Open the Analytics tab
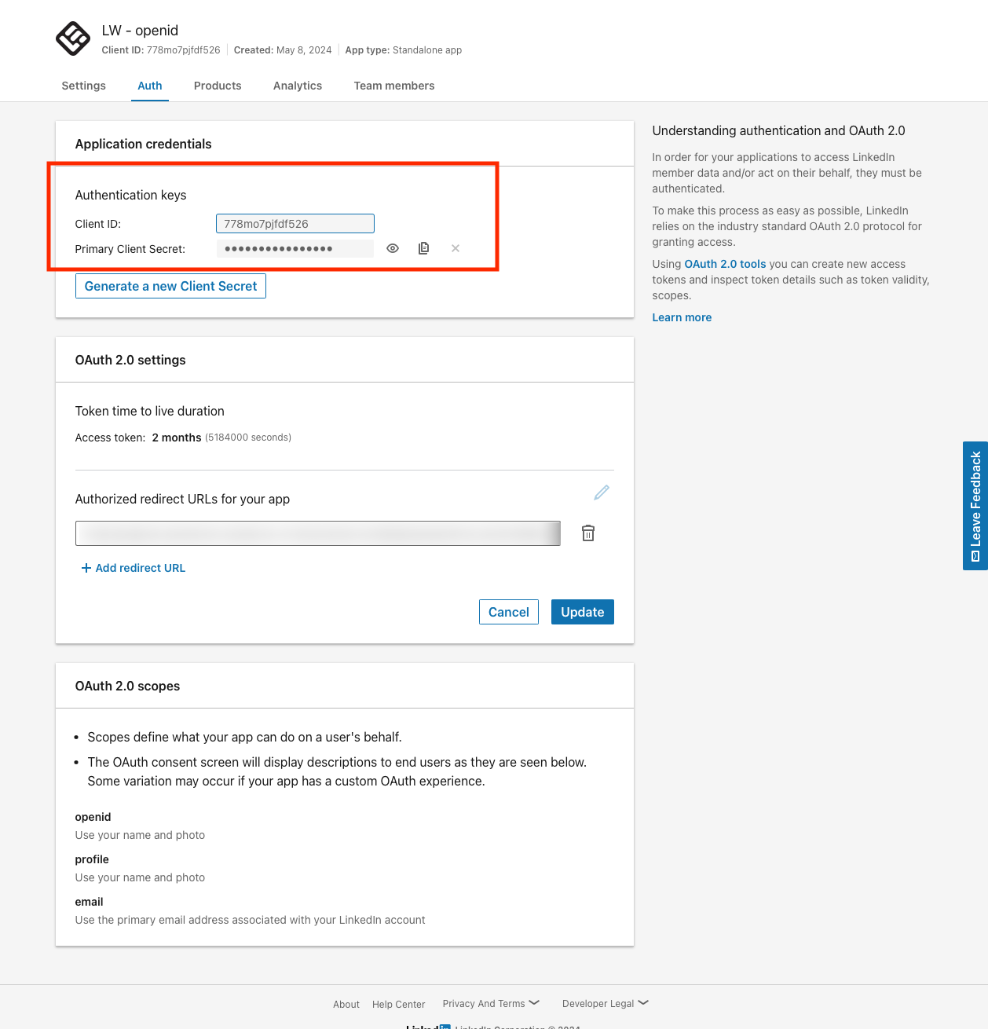The width and height of the screenshot is (988, 1029). click(x=298, y=86)
